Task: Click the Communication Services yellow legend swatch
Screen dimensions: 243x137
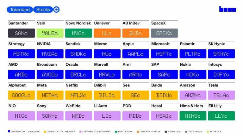Action: [45, 132]
